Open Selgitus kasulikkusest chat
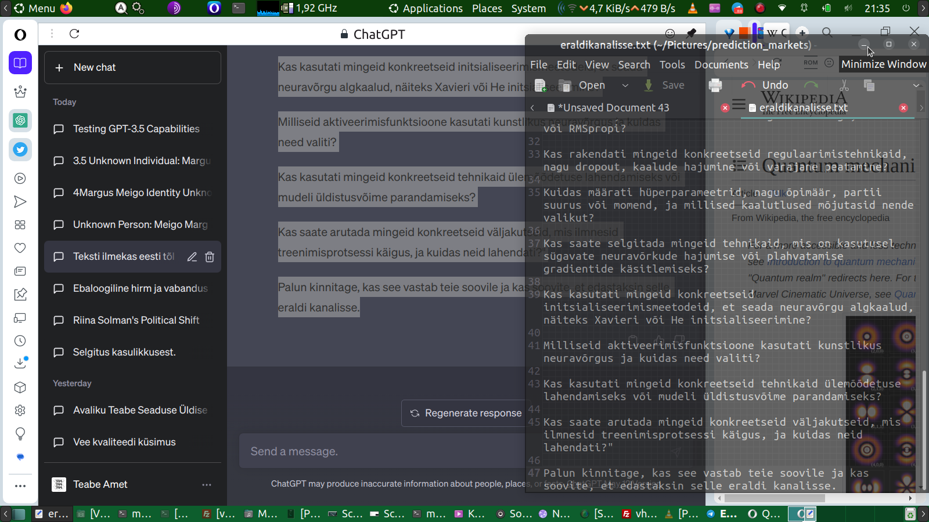The height and width of the screenshot is (522, 929). click(x=132, y=352)
